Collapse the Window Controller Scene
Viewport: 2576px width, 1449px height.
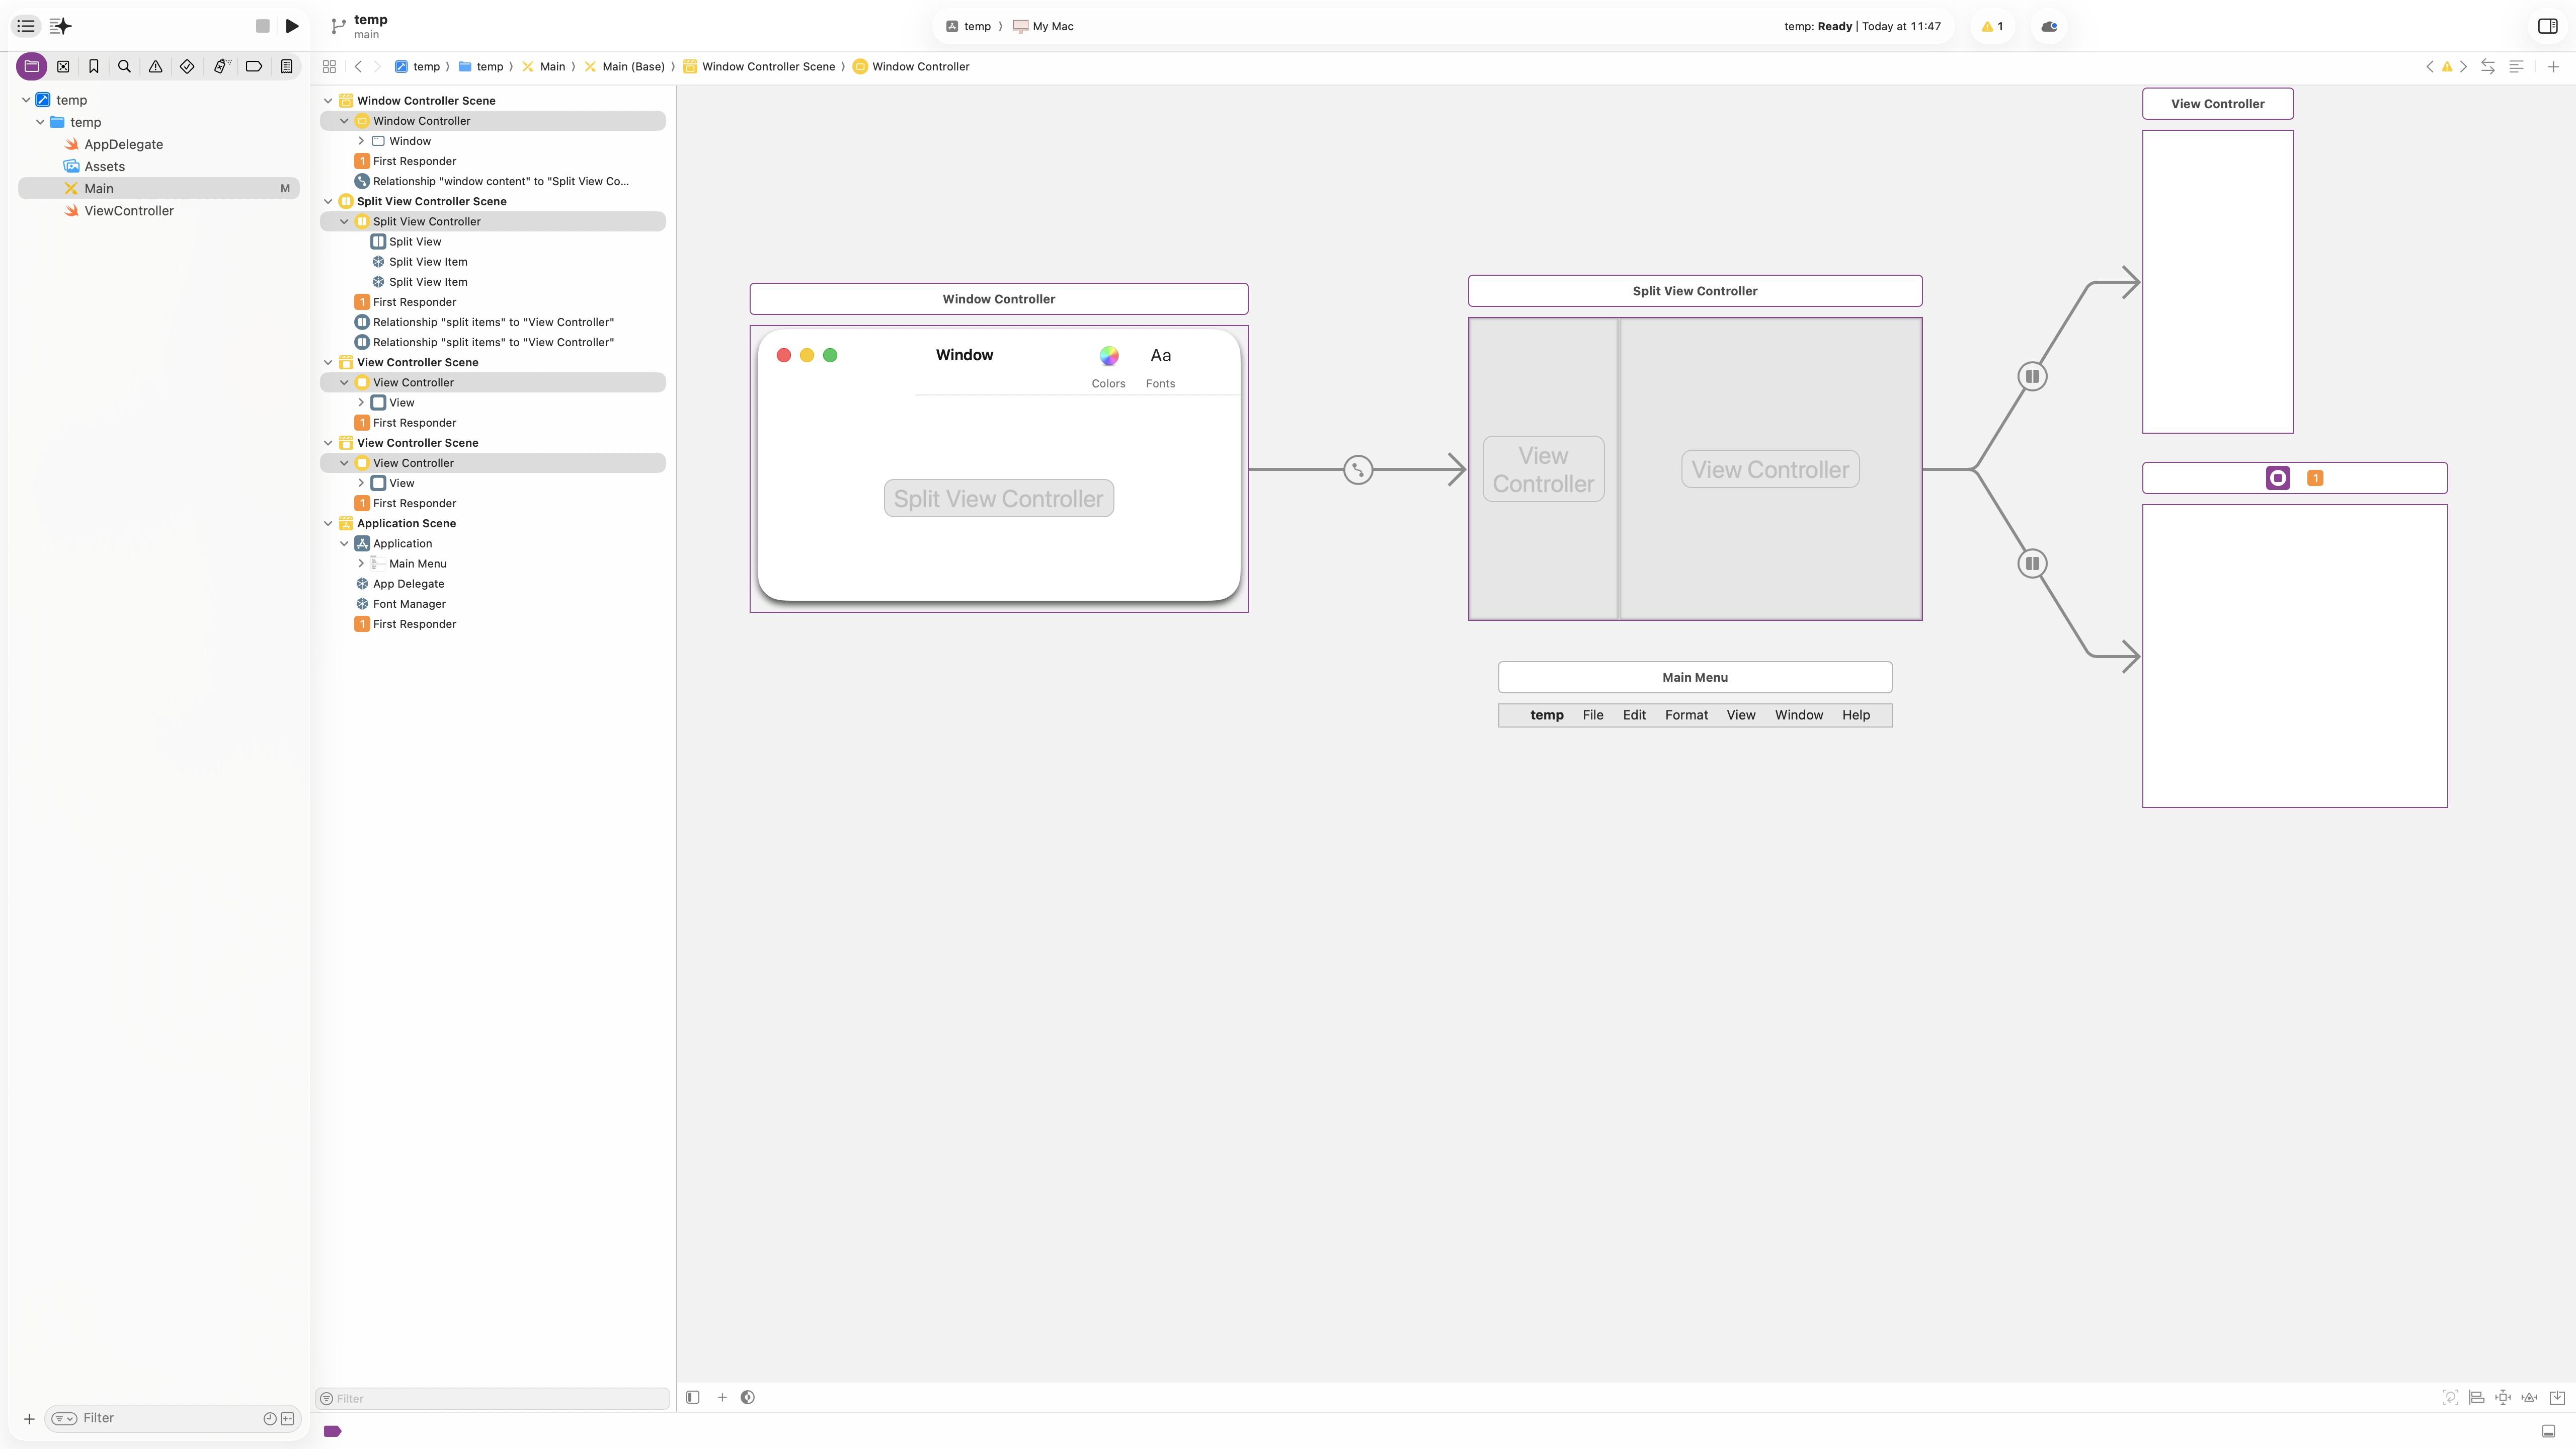point(328,101)
